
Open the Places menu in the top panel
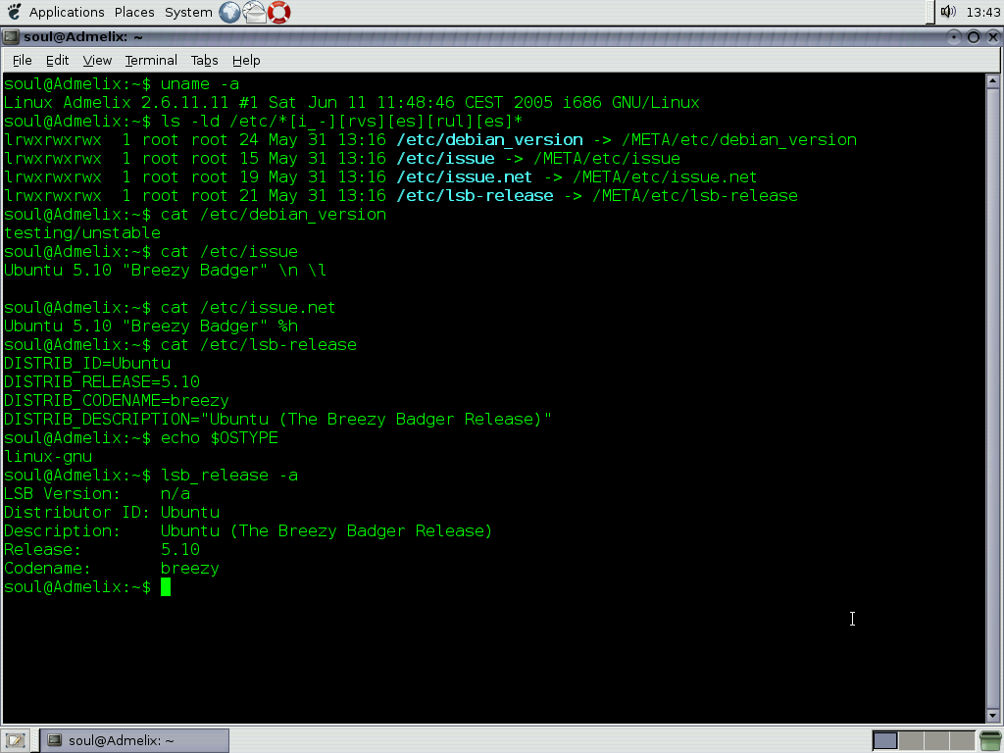(x=134, y=12)
